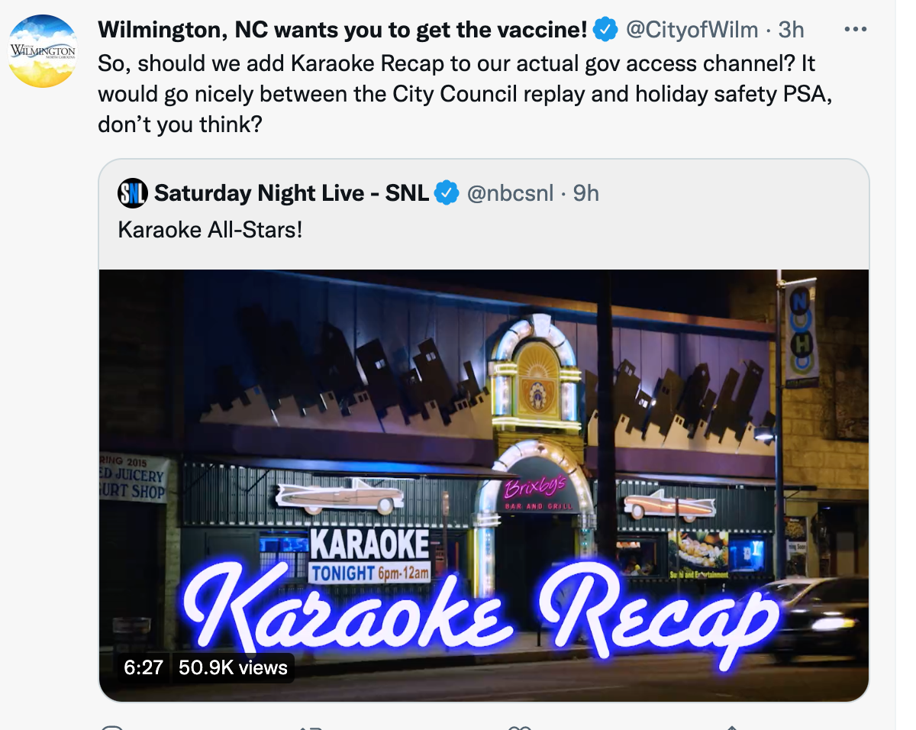Click the verified badge beside Wilmington's name

point(605,30)
